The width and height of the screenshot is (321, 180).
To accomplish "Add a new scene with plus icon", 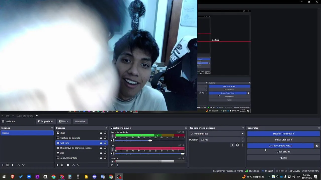I will coord(3,165).
